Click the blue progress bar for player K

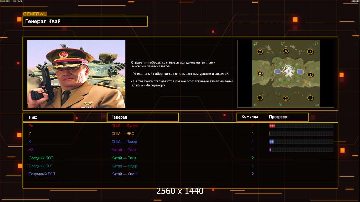301,142
